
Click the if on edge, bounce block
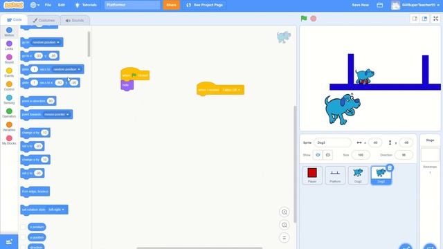(x=35, y=192)
